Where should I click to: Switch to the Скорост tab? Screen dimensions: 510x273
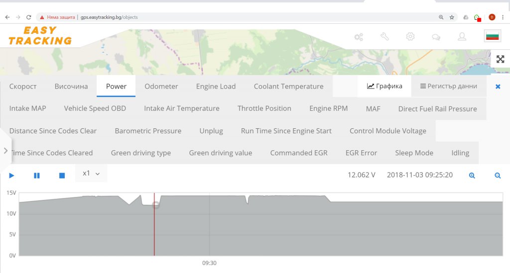click(23, 87)
